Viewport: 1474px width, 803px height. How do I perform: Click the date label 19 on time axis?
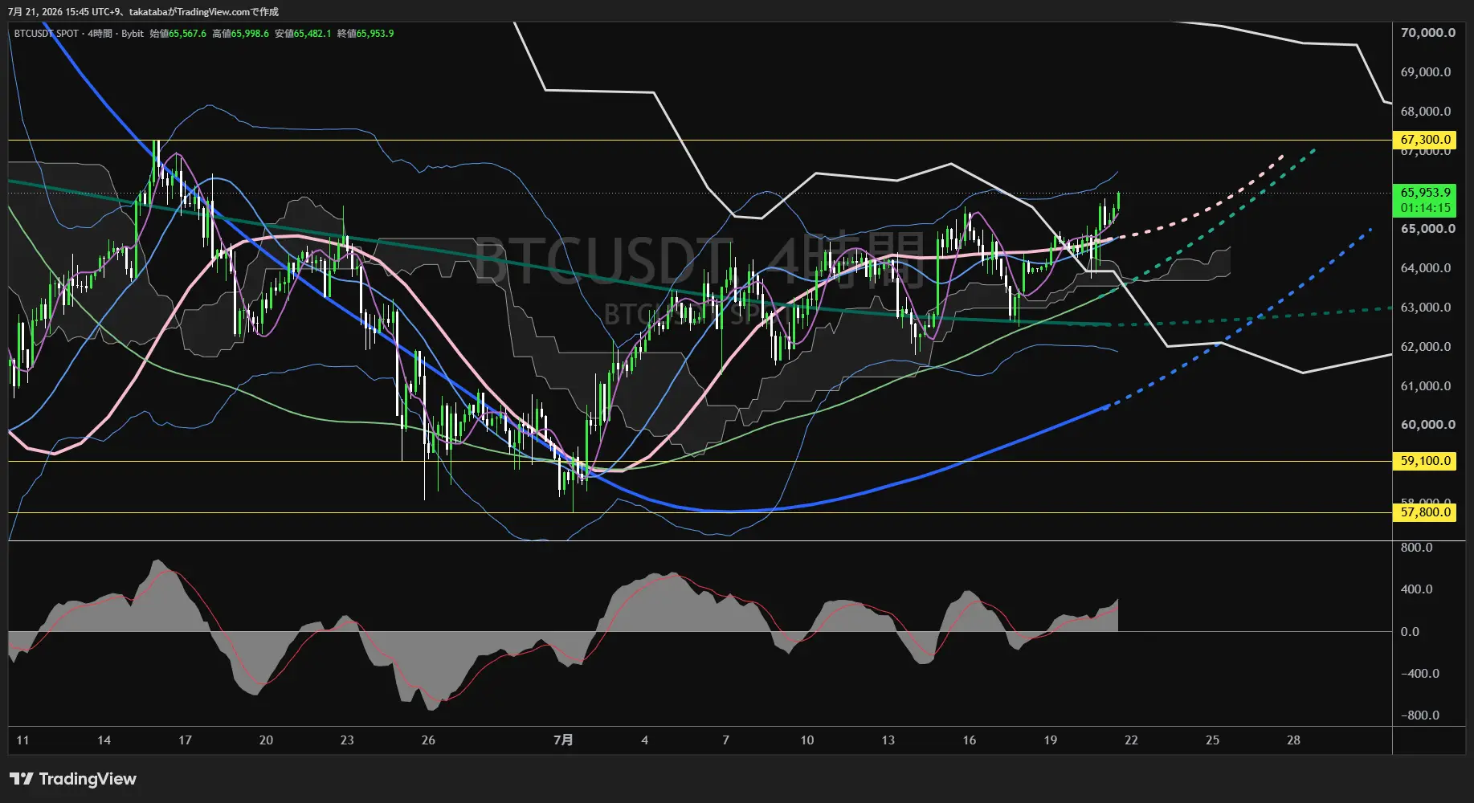[x=1050, y=740]
